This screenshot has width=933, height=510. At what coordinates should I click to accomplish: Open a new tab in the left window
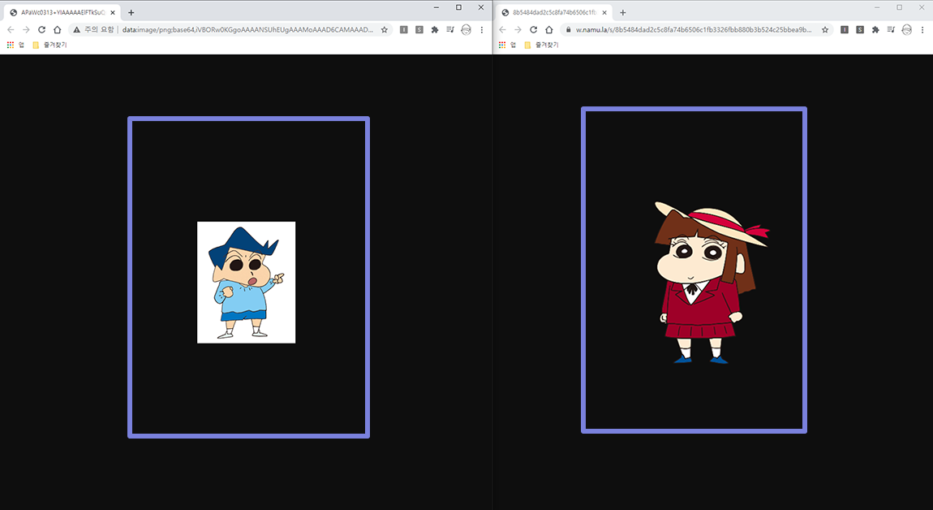point(131,12)
